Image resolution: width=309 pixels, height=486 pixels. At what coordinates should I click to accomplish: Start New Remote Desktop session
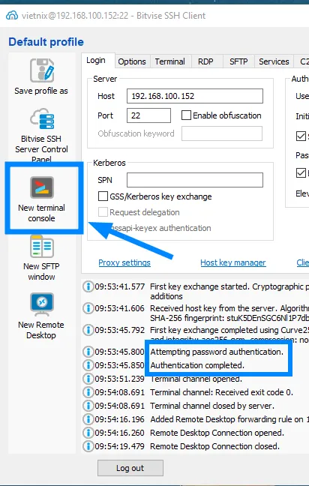coord(42,304)
